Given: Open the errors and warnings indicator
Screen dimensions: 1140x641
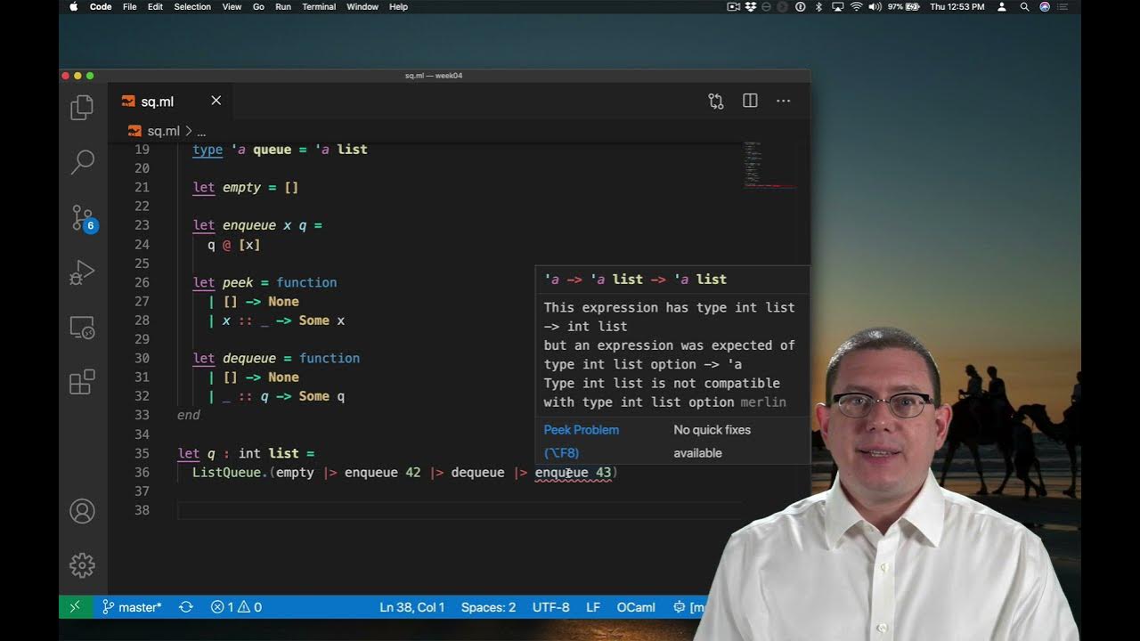Looking at the screenshot, I should 236,607.
